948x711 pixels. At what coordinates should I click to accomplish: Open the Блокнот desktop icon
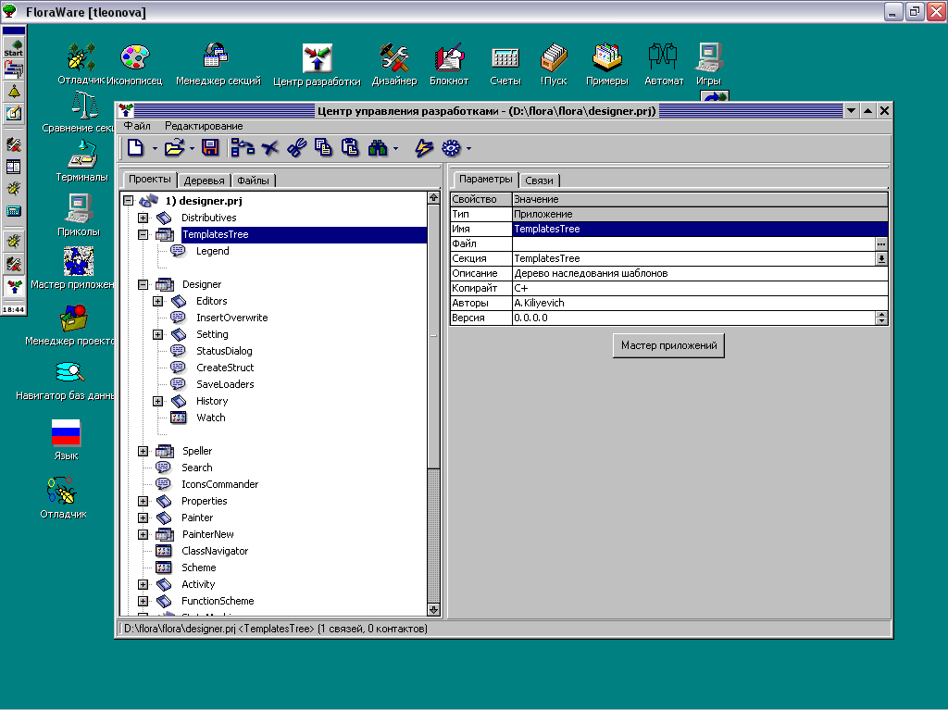(449, 59)
